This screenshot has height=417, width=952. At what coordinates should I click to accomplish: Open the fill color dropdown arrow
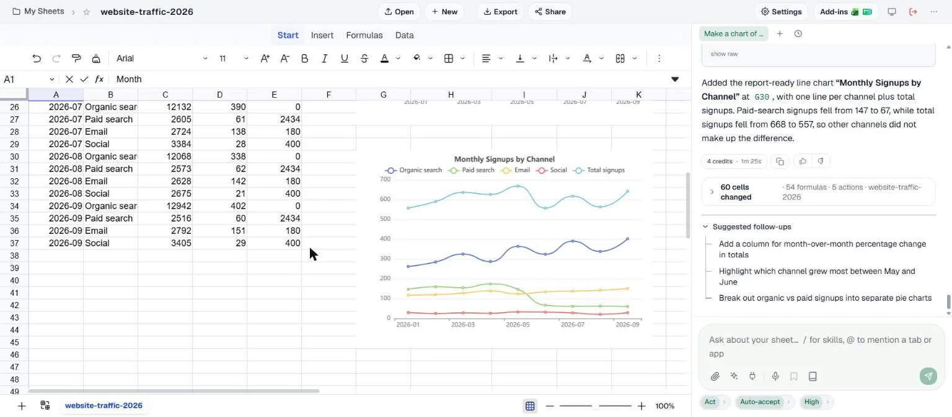430,59
